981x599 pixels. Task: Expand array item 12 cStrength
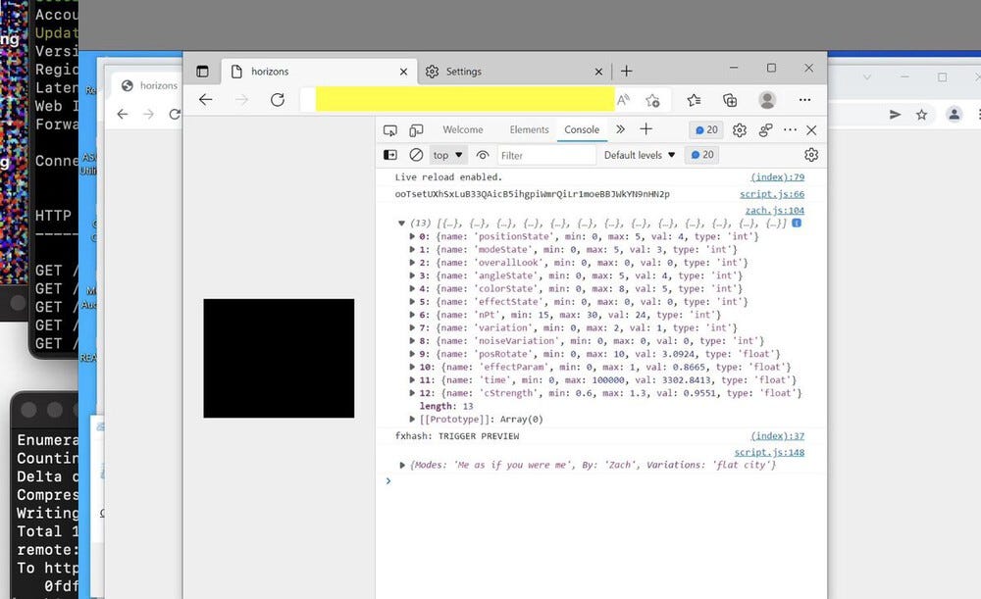click(x=412, y=393)
